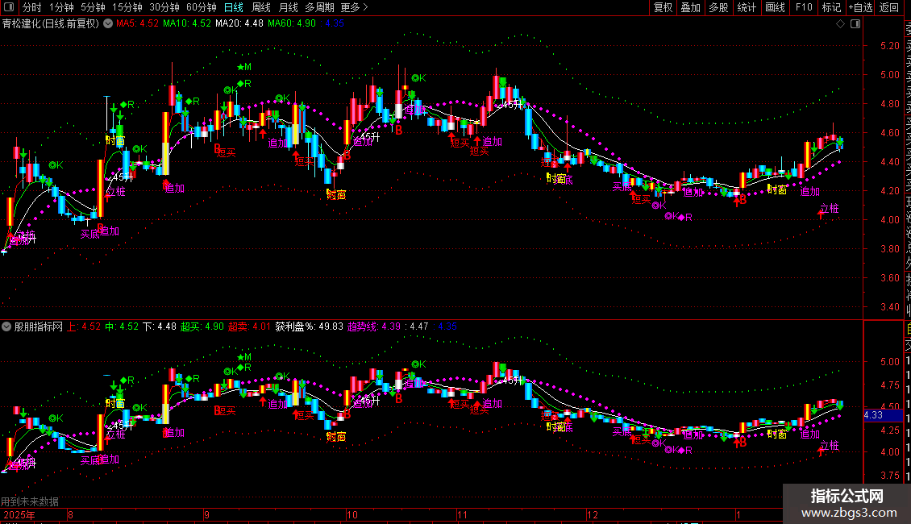
Task: Select the 周线 weekly chart tab
Action: (x=261, y=7)
